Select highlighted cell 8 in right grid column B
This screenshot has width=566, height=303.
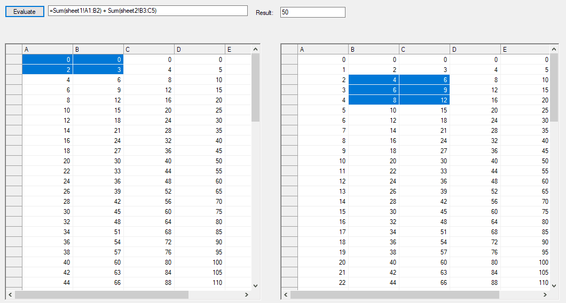tap(374, 100)
